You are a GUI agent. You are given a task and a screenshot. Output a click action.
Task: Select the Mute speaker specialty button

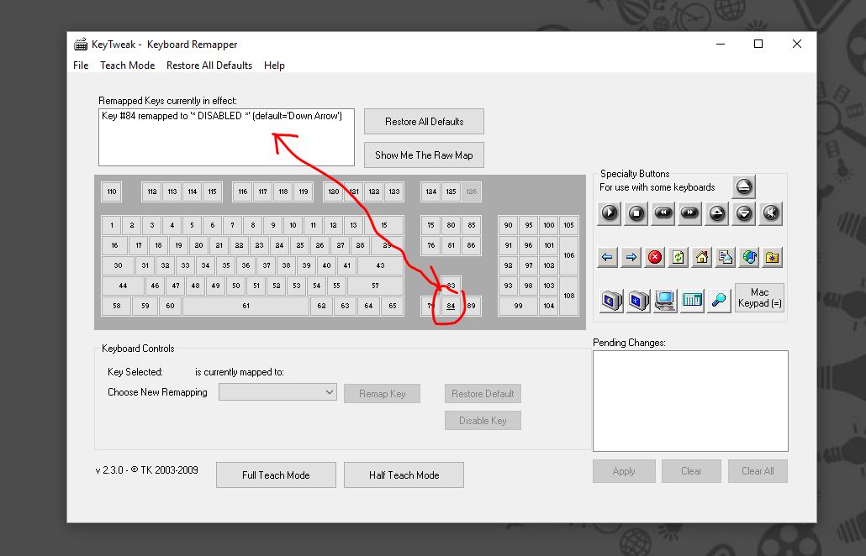[770, 214]
